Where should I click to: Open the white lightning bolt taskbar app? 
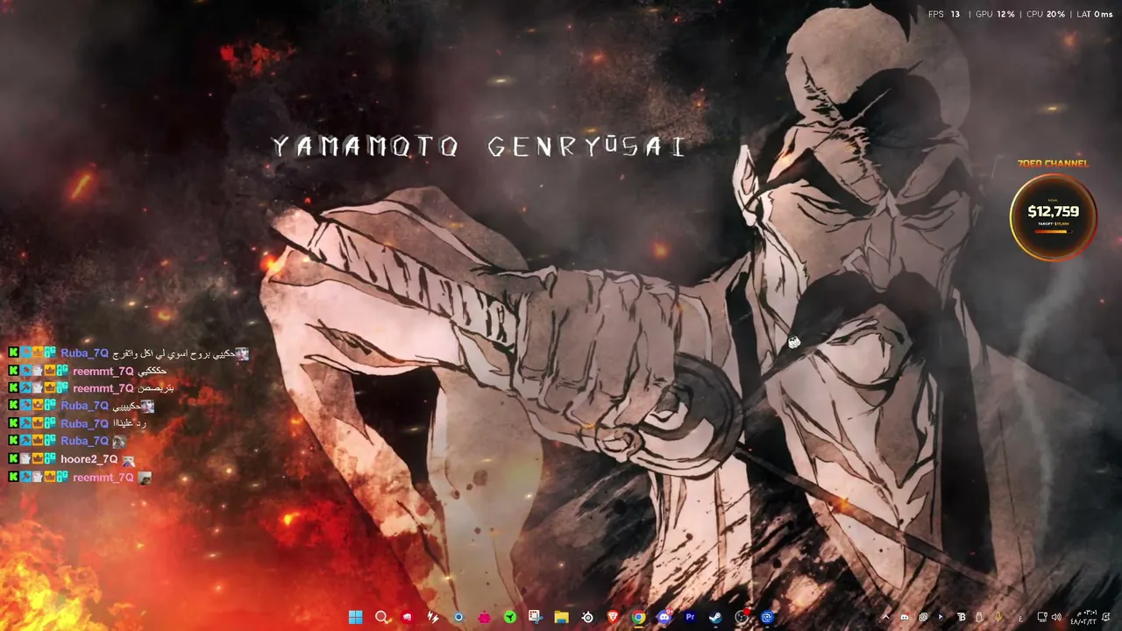pyautogui.click(x=432, y=617)
